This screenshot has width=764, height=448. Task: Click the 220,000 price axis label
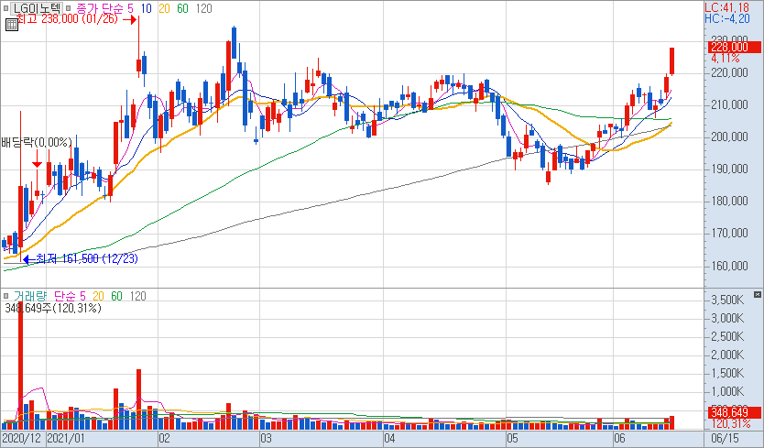[729, 72]
